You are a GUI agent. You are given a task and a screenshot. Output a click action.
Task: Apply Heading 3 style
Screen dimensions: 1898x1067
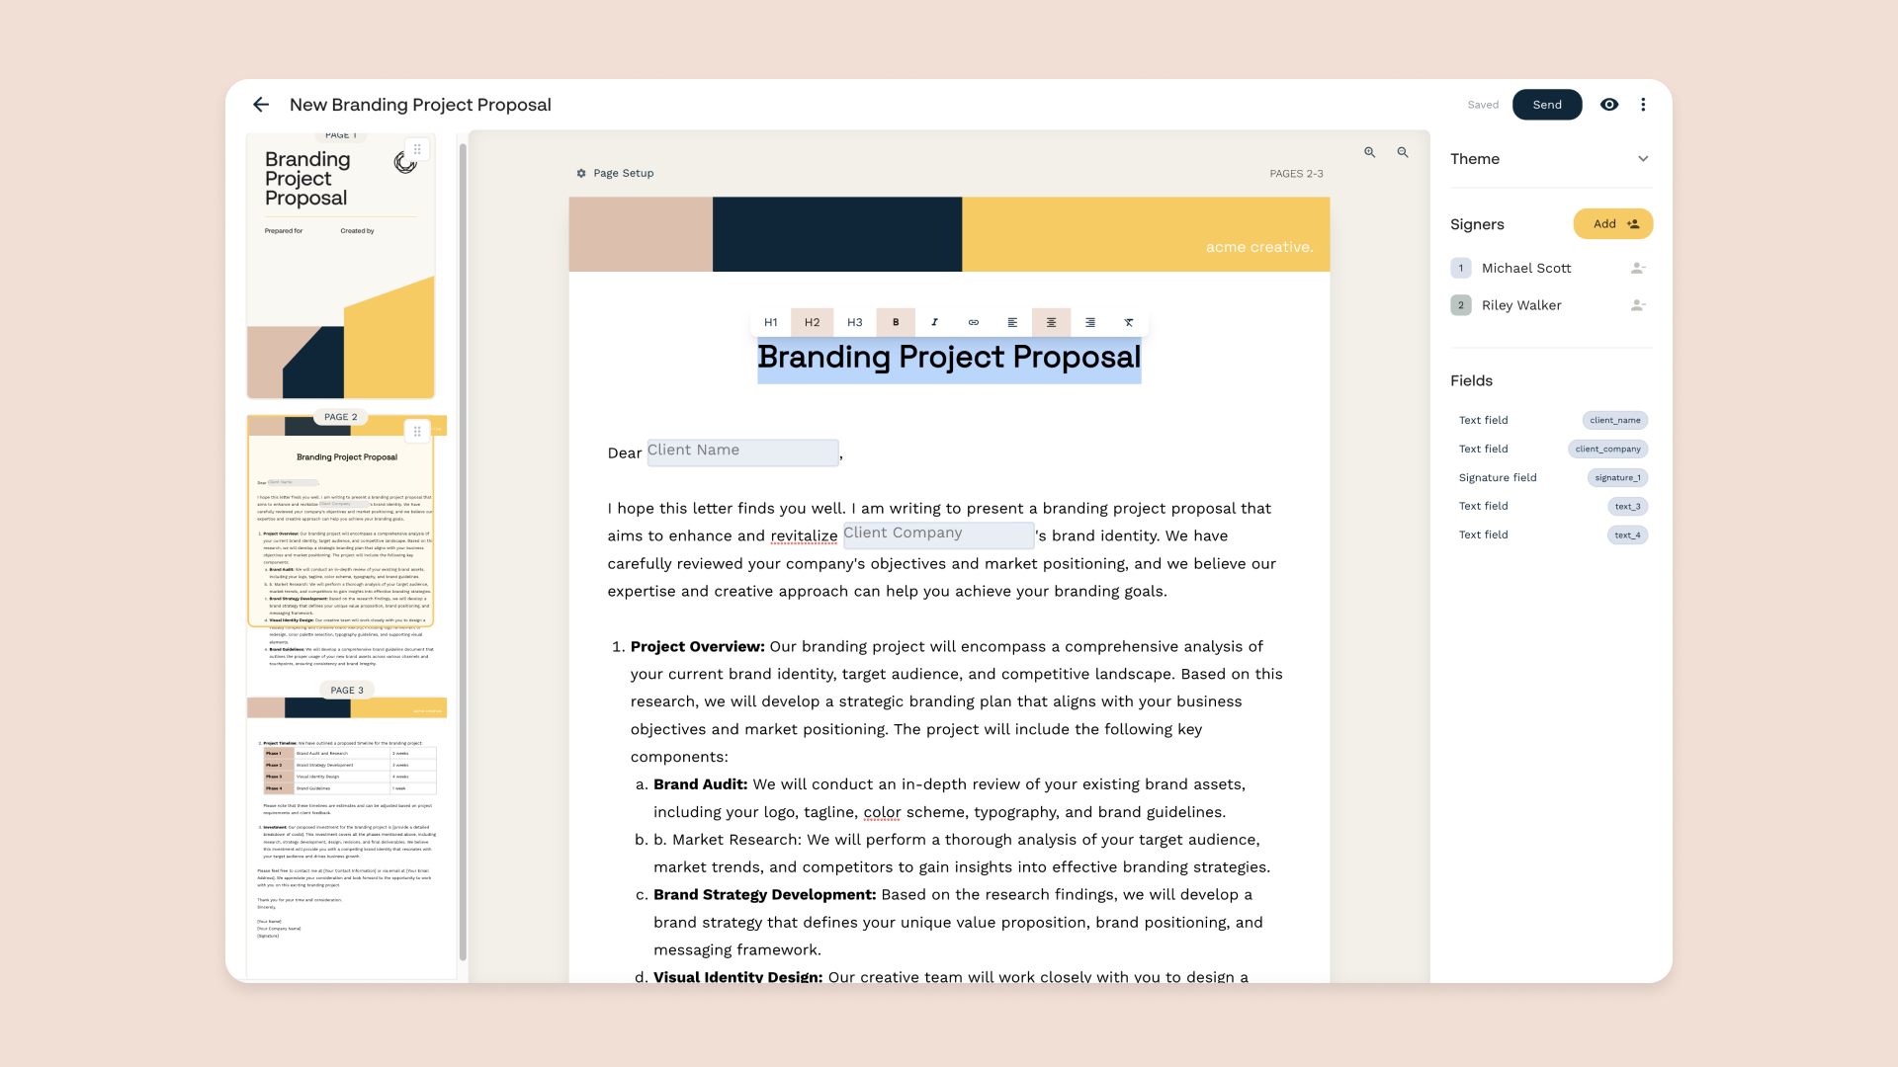pos(855,322)
